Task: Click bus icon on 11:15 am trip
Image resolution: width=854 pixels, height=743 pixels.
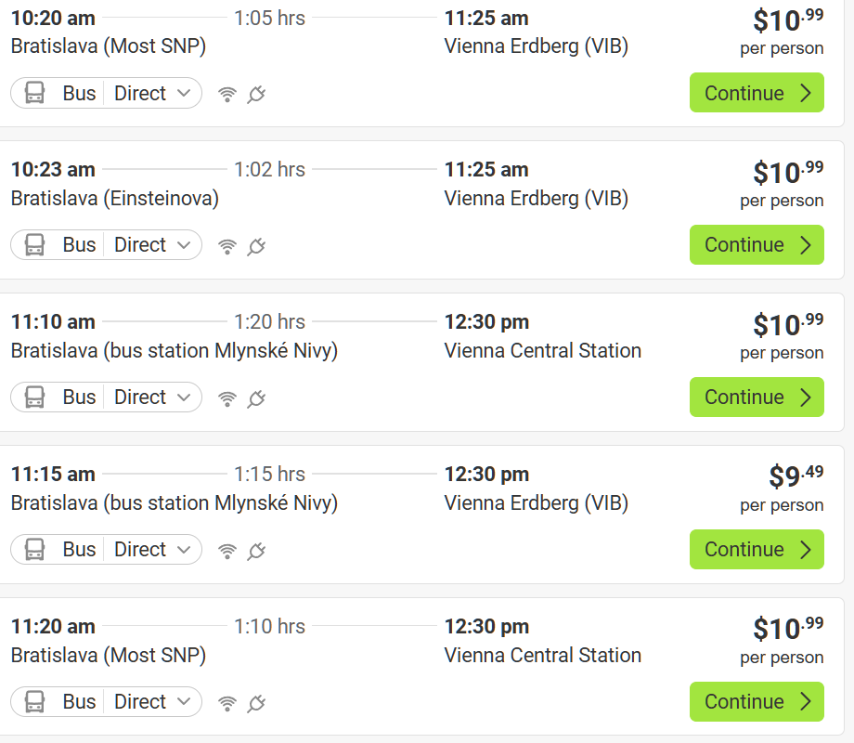Action: pyautogui.click(x=35, y=550)
